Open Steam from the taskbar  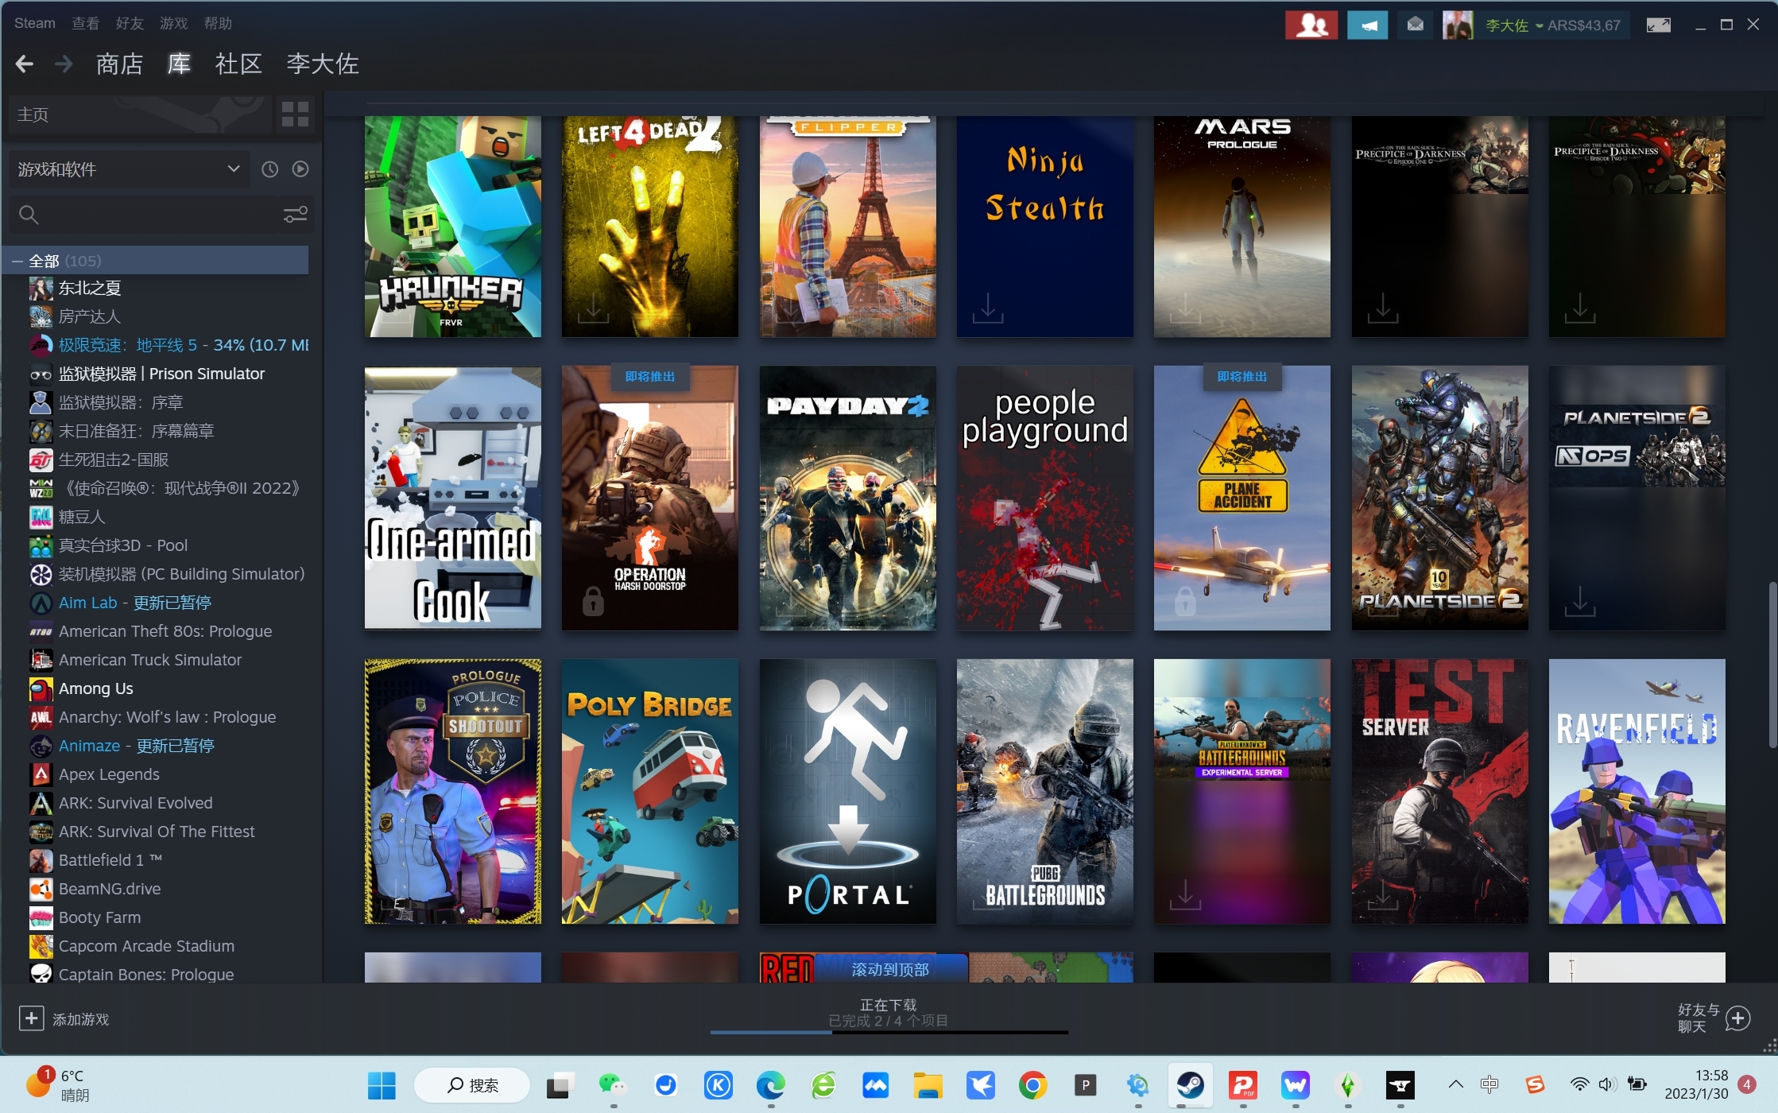tap(1190, 1085)
